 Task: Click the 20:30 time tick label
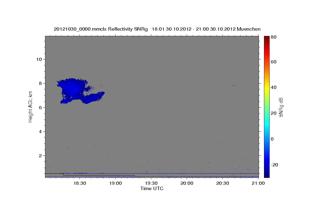(223, 183)
